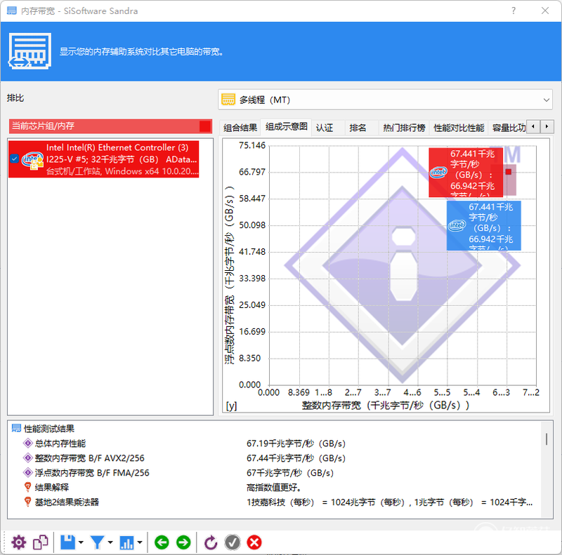The width and height of the screenshot is (562, 555).
Task: Open the filter funnel tool
Action: (x=97, y=542)
